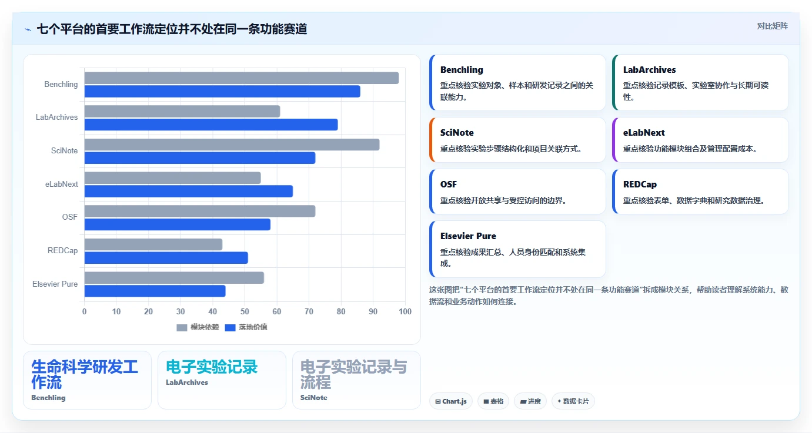Click OSF's blue 落地价值 bar
Image resolution: width=812 pixels, height=433 pixels.
point(178,224)
